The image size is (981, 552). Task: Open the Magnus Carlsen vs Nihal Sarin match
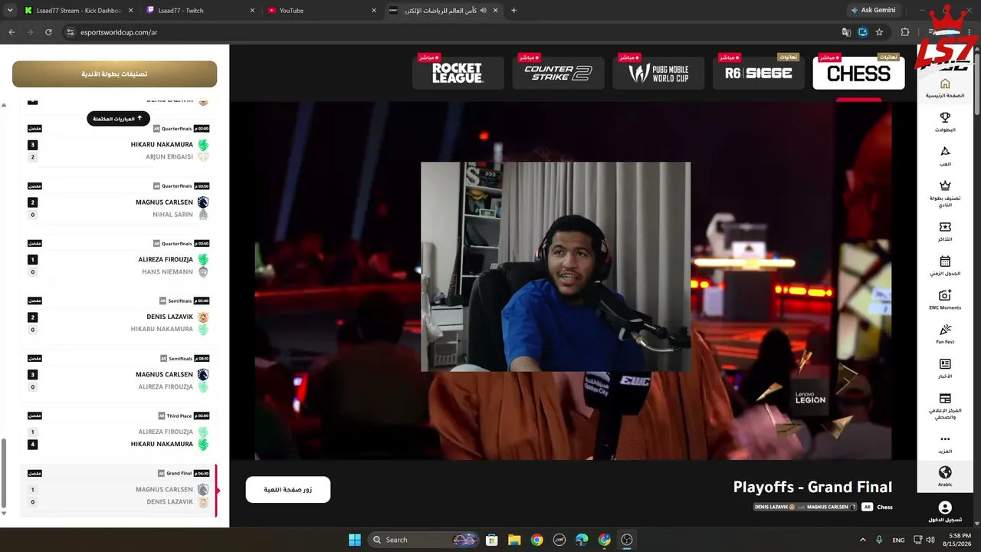point(119,201)
